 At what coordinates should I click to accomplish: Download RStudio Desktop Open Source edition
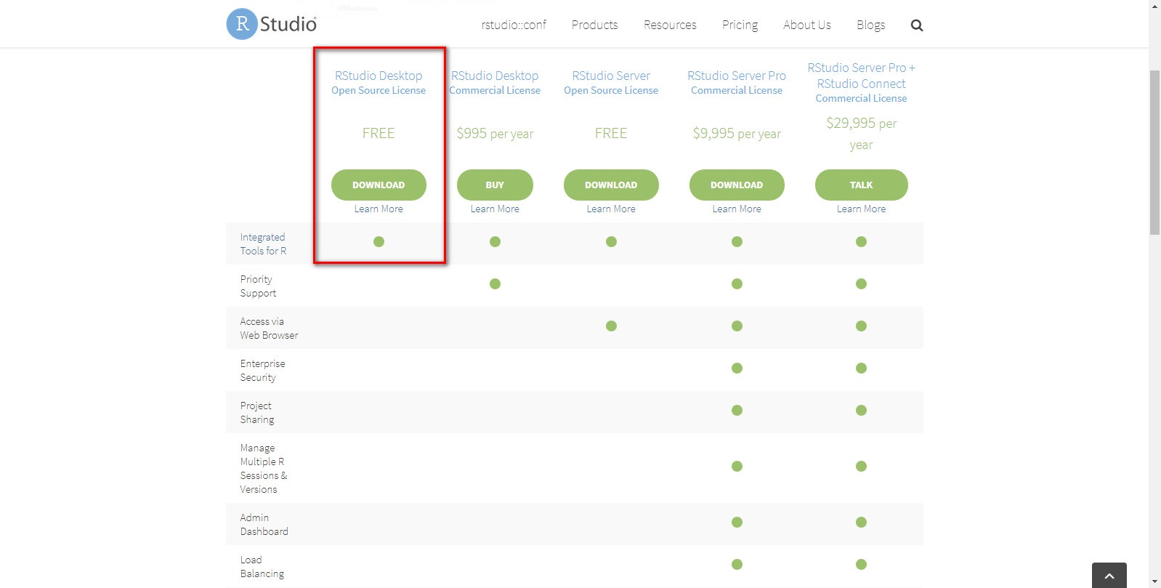coord(379,185)
